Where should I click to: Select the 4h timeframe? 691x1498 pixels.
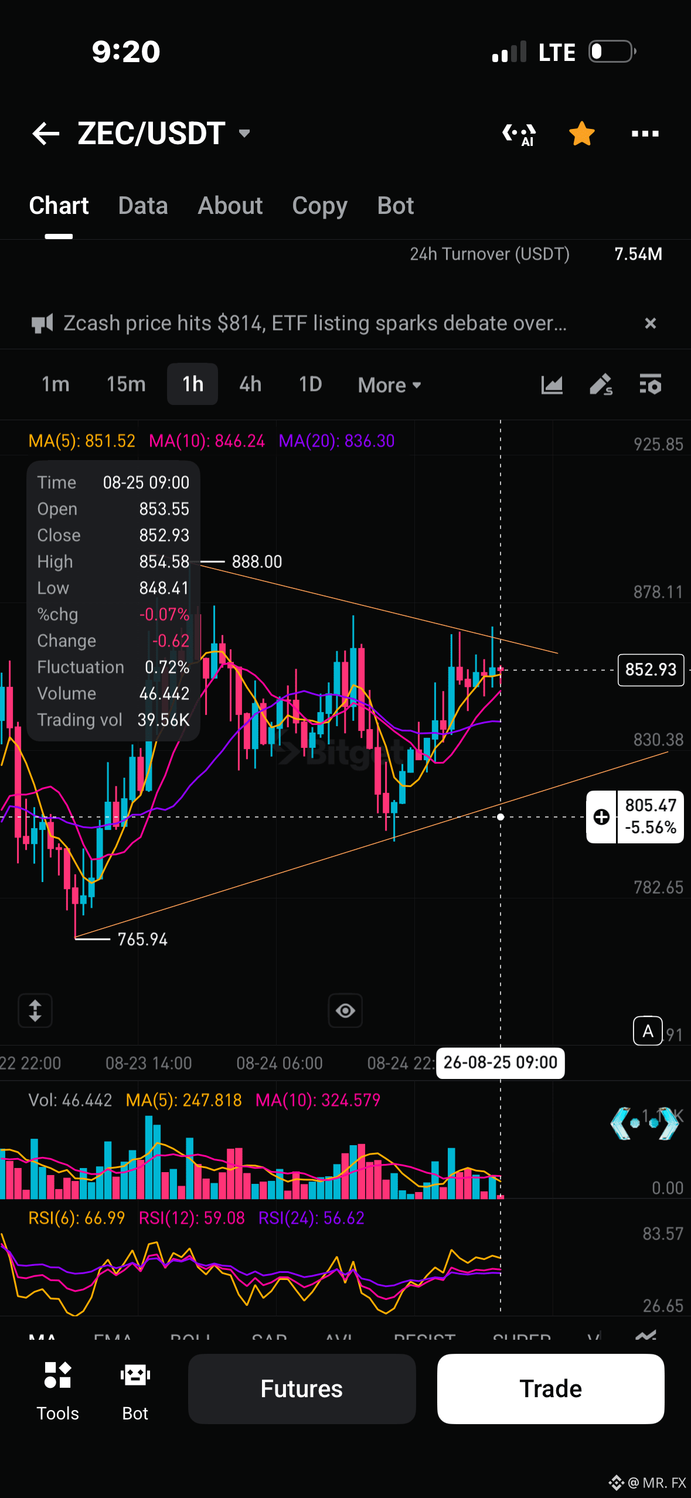[x=250, y=384]
